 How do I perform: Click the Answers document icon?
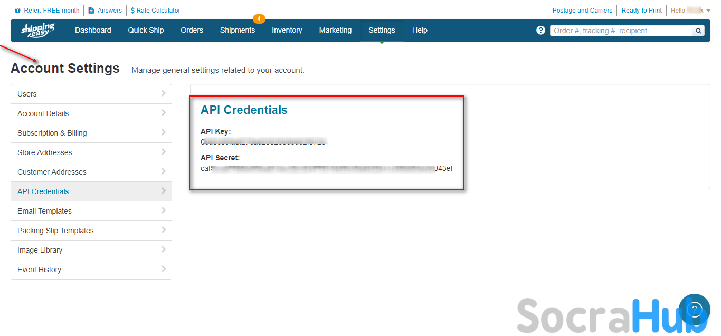coord(91,11)
